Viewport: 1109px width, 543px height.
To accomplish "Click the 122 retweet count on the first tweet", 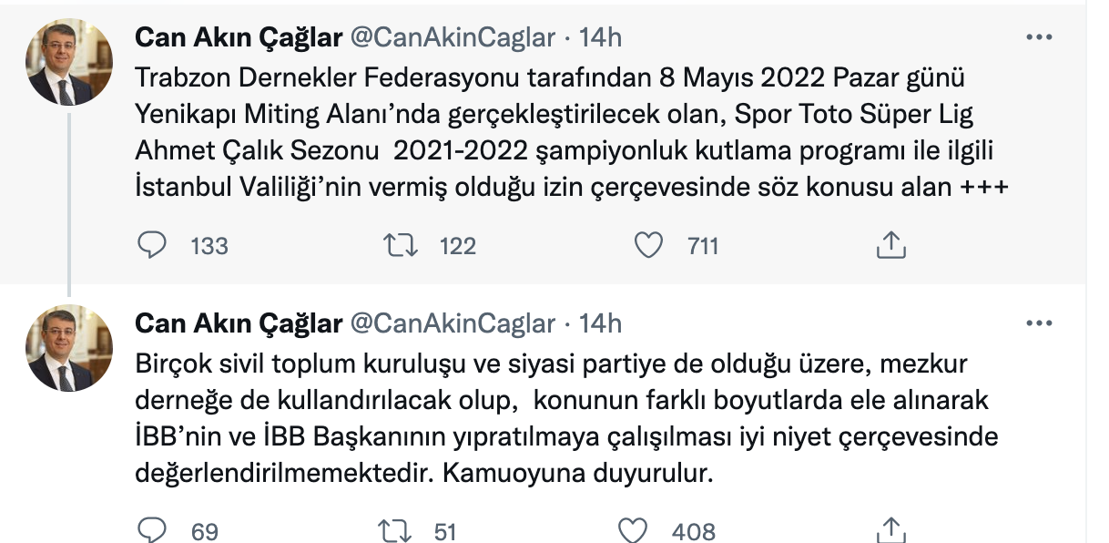I will tap(457, 244).
